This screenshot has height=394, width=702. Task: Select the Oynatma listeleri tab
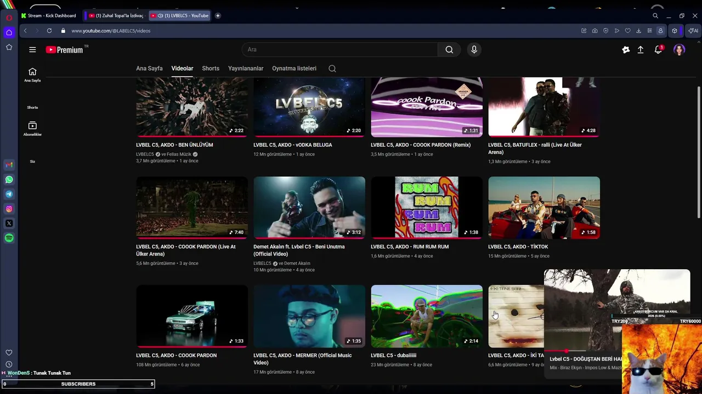294,68
